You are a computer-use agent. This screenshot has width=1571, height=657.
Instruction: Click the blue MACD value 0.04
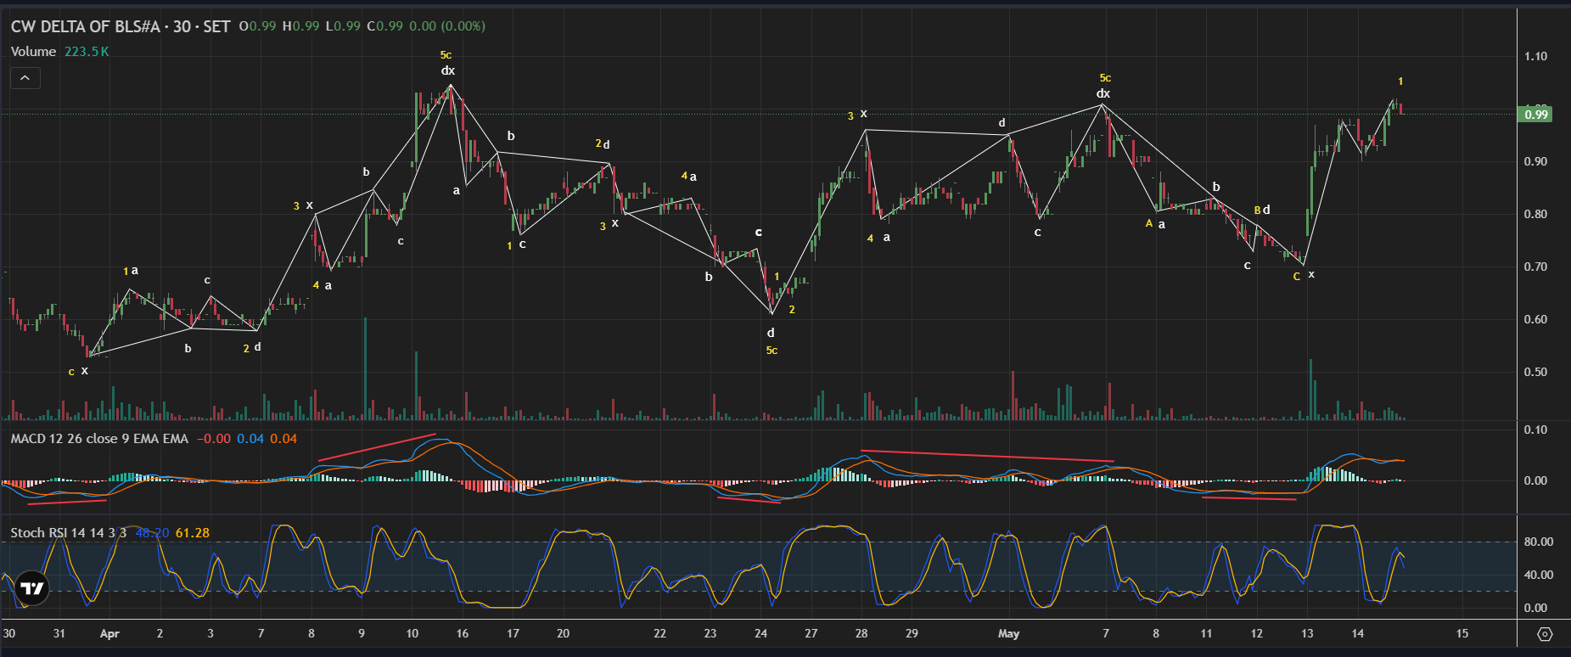(x=250, y=439)
